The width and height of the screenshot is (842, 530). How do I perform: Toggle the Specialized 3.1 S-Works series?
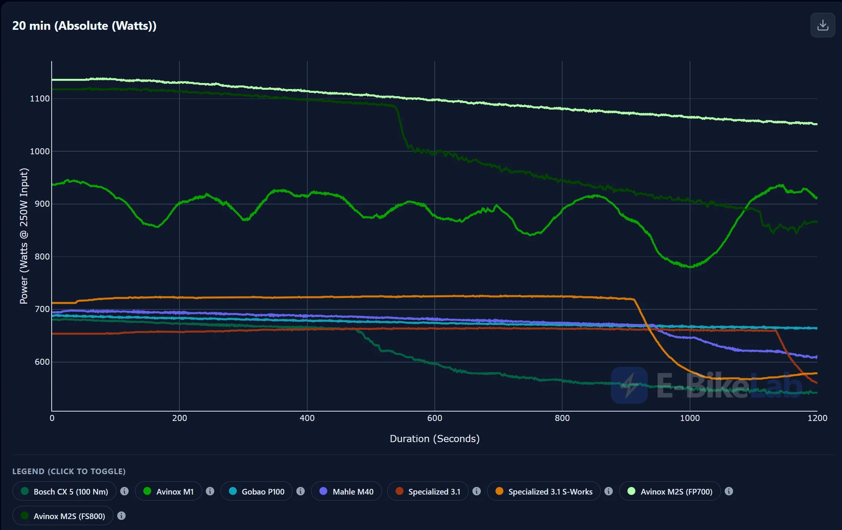click(x=544, y=491)
